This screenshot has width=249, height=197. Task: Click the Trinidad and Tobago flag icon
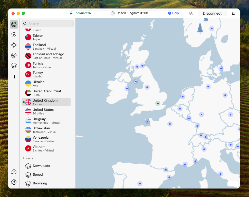point(28,56)
